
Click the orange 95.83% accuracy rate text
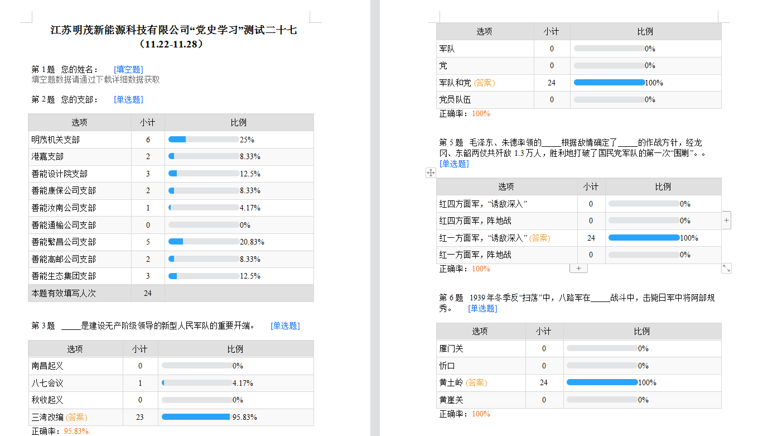(76, 431)
